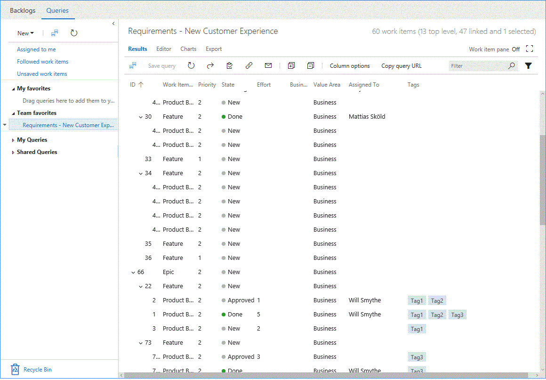The image size is (546, 380).
Task: Click the filter funnel icon
Action: point(528,66)
